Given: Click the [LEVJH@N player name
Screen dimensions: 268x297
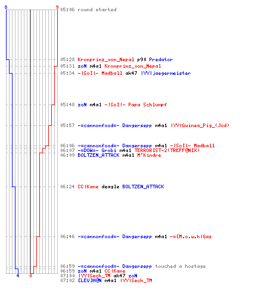Looking at the screenshot, I should 89,280.
